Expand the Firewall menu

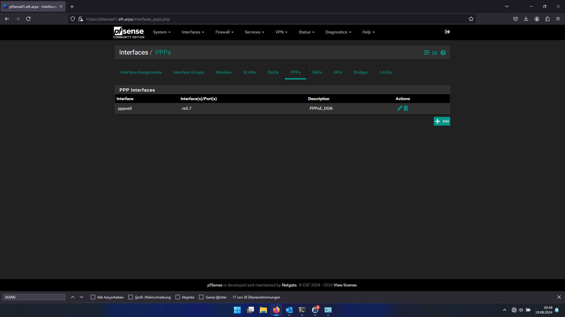pos(224,32)
